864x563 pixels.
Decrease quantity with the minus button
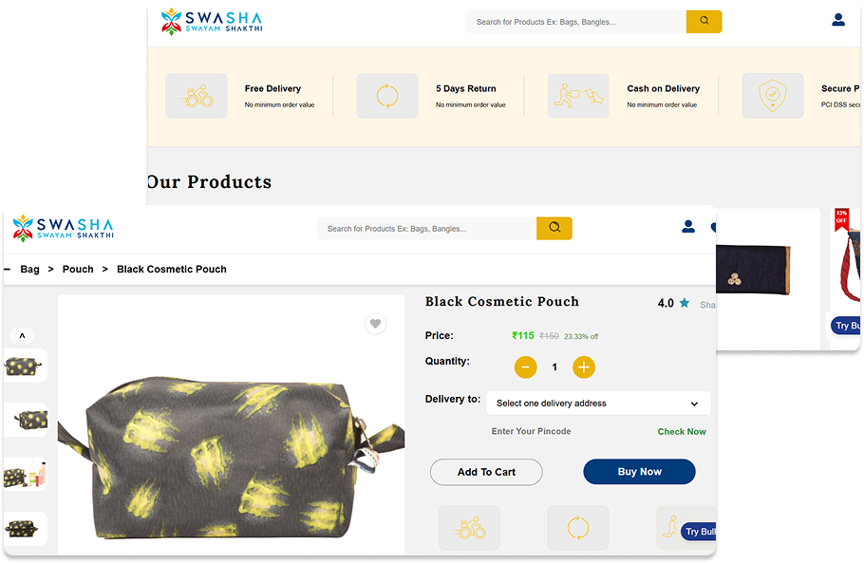pyautogui.click(x=525, y=366)
